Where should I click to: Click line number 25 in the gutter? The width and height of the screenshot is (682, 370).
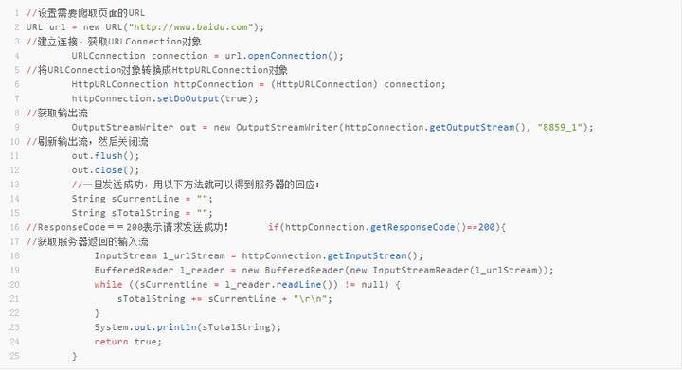pos(14,356)
